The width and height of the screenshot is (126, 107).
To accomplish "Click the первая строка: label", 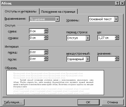I will (77, 32).
